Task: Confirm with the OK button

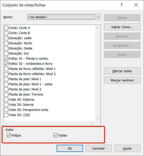Action: pos(70,148)
